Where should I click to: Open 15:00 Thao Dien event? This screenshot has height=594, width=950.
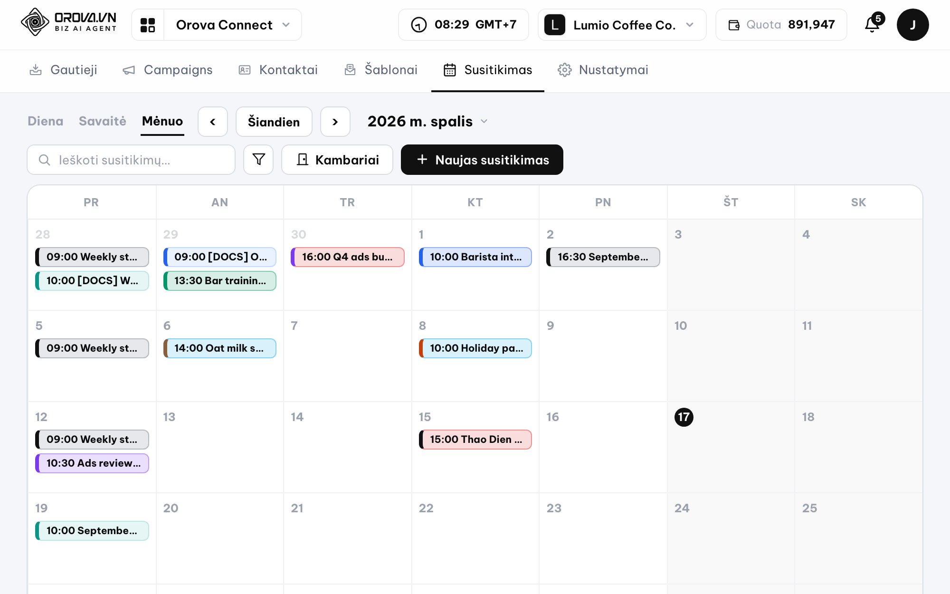click(x=475, y=440)
